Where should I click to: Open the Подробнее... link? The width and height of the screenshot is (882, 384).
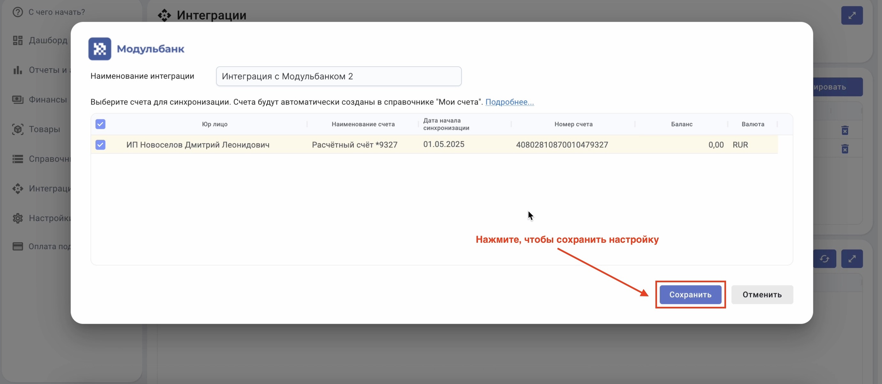point(509,102)
